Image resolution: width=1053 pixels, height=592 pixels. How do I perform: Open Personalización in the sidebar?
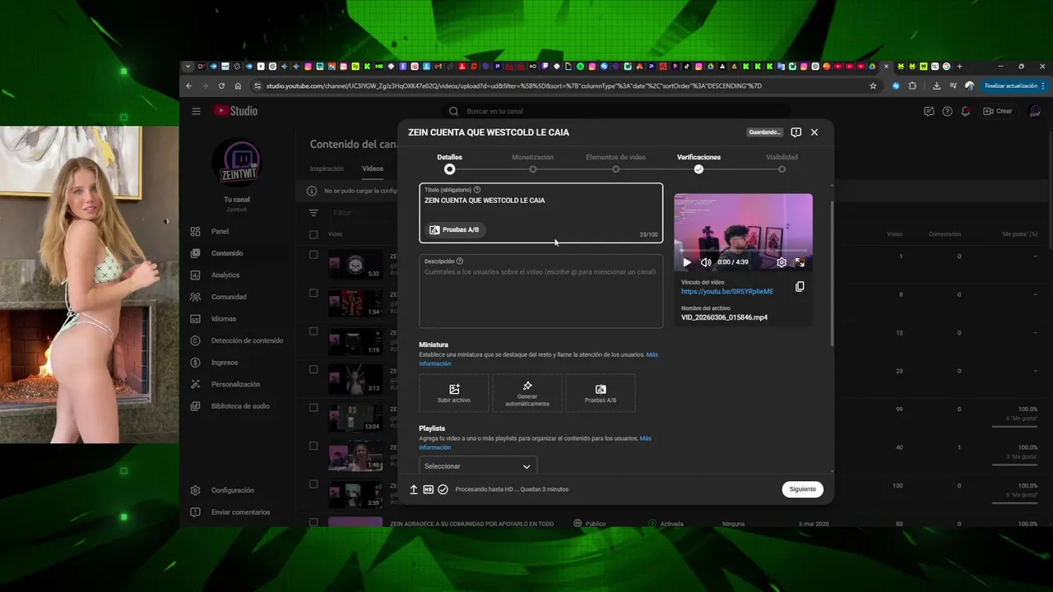pyautogui.click(x=235, y=384)
